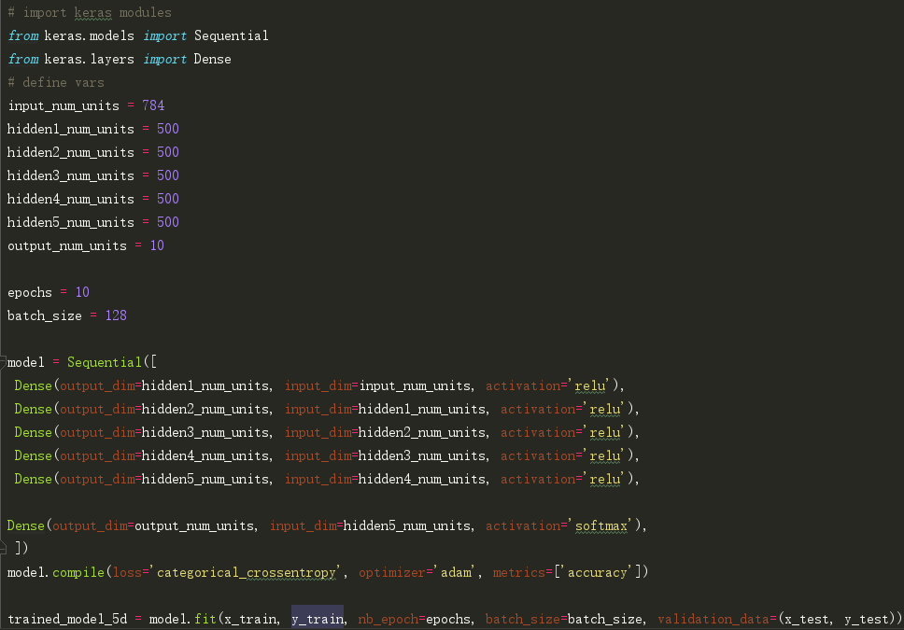Place cursor on the value 784
This screenshot has height=630, width=904.
coord(153,105)
